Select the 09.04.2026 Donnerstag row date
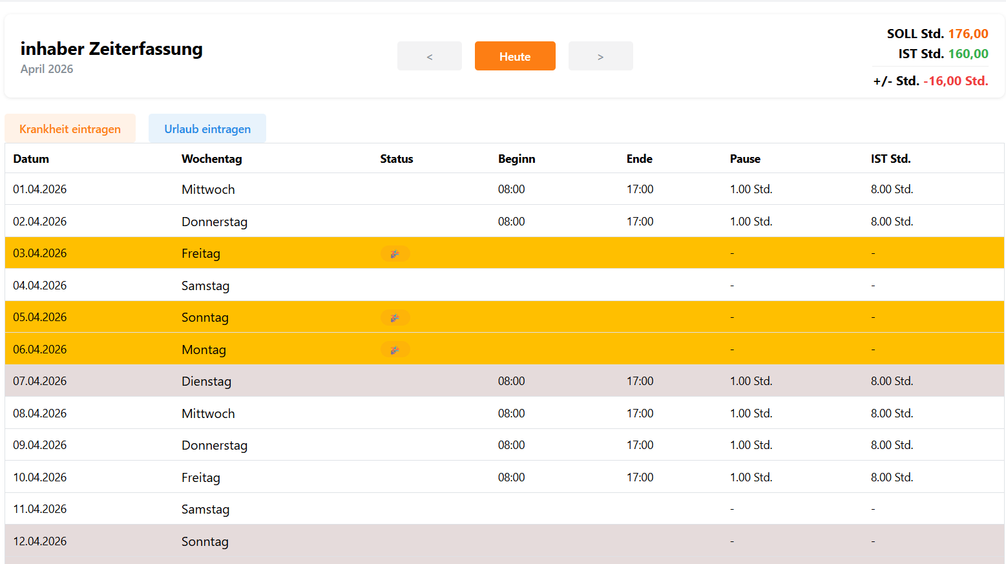 (40, 445)
